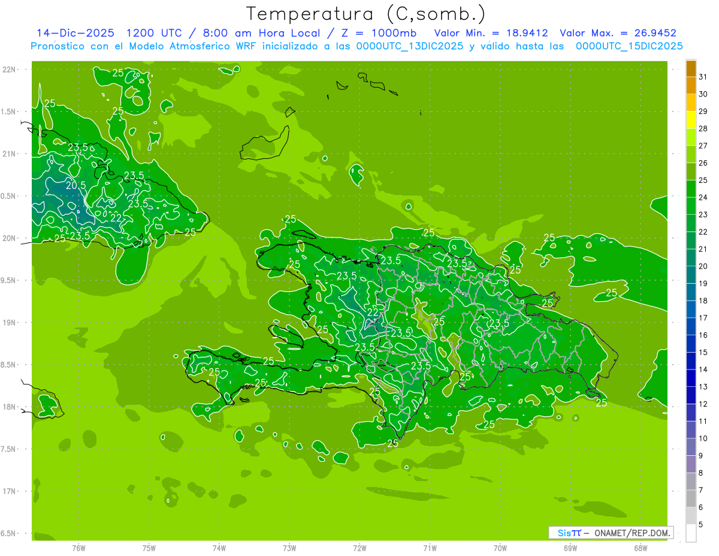Click the '18' color scale label

703,301
